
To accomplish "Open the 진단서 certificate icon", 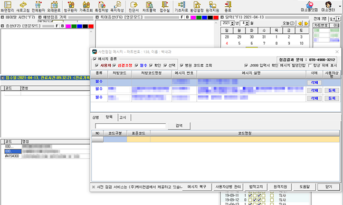I will (x=134, y=6).
